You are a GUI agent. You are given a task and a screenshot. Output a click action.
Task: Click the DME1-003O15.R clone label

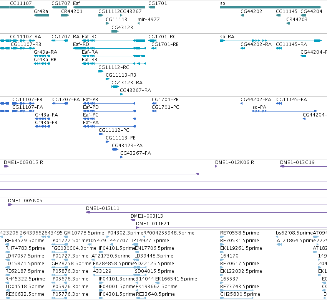[x=23, y=162]
